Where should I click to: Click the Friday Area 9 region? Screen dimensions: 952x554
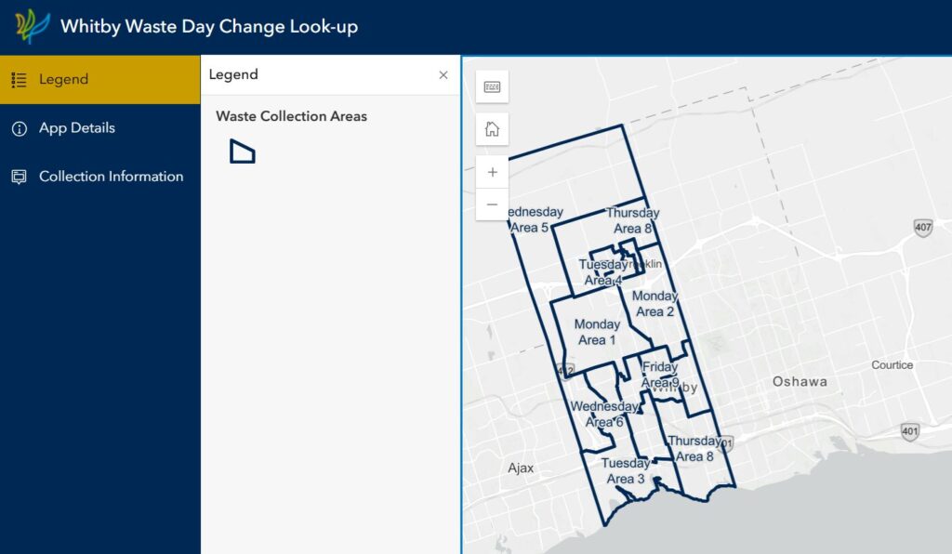click(x=660, y=375)
